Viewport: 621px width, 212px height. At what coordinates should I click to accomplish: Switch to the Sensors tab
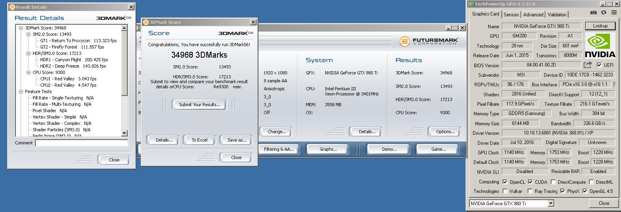pyautogui.click(x=511, y=15)
